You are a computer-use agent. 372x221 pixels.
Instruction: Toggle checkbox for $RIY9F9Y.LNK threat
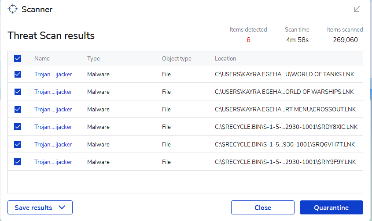(x=18, y=162)
